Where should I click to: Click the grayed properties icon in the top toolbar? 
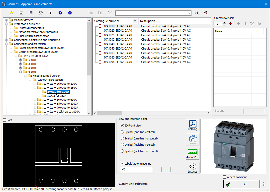100,13
